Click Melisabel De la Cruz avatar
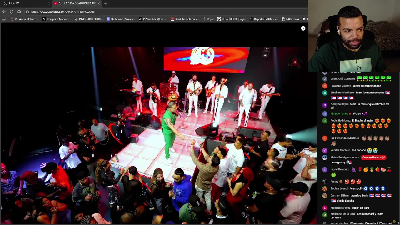Image resolution: width=400 pixels, height=225 pixels. [325, 215]
